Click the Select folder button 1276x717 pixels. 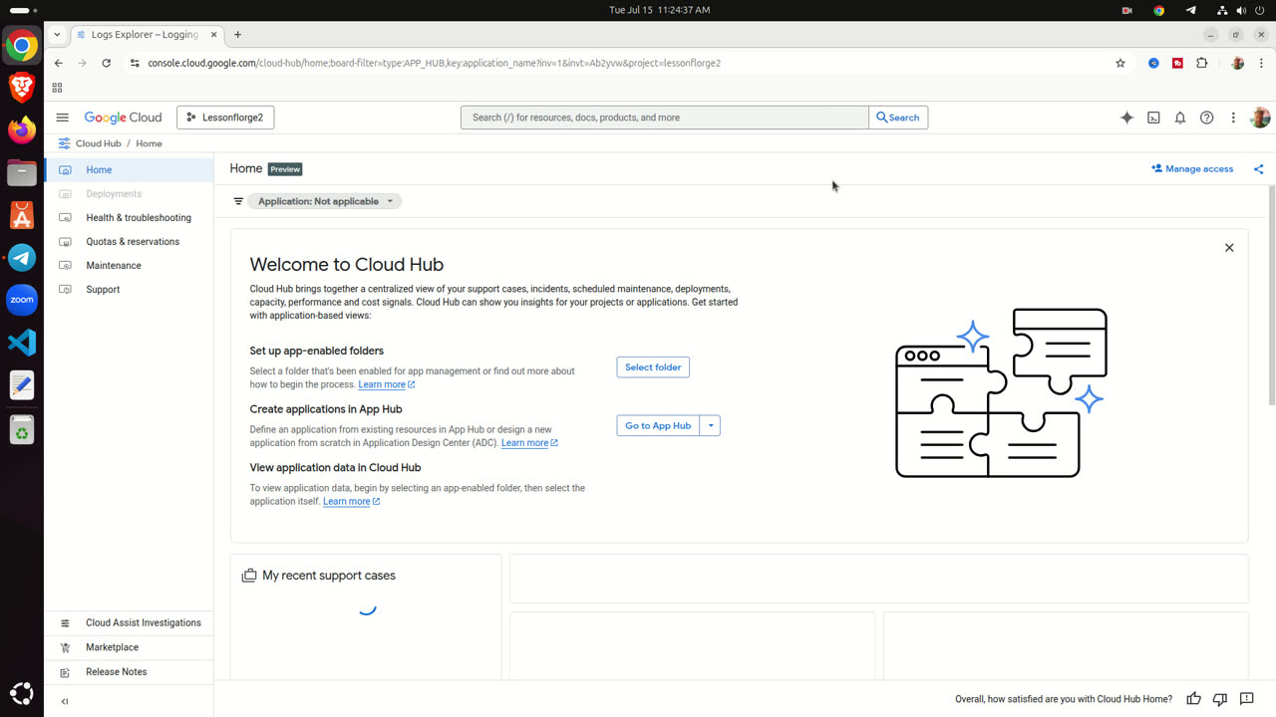(653, 367)
